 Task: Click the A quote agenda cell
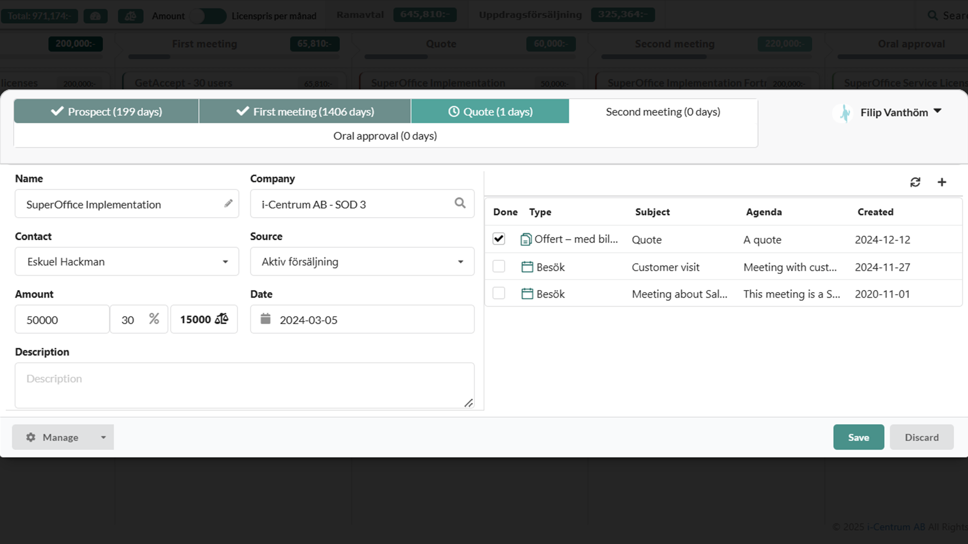coord(762,240)
